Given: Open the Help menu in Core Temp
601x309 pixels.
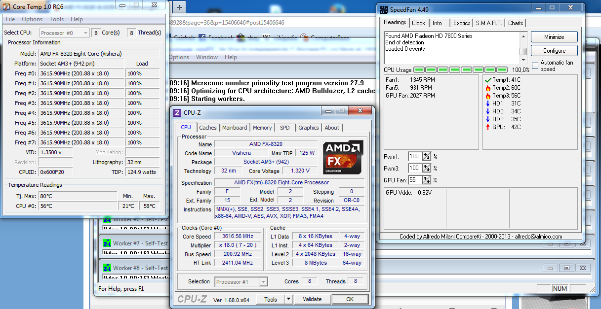Looking at the screenshot, I should (x=77, y=19).
